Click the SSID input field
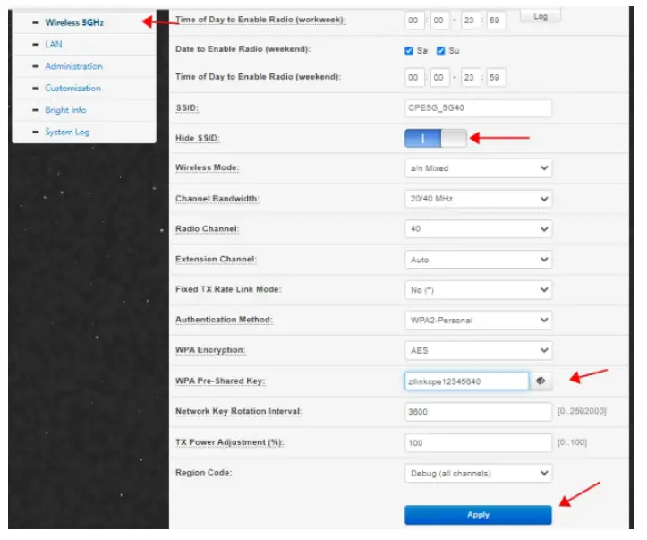Viewport: 647px width, 540px height. tap(478, 108)
